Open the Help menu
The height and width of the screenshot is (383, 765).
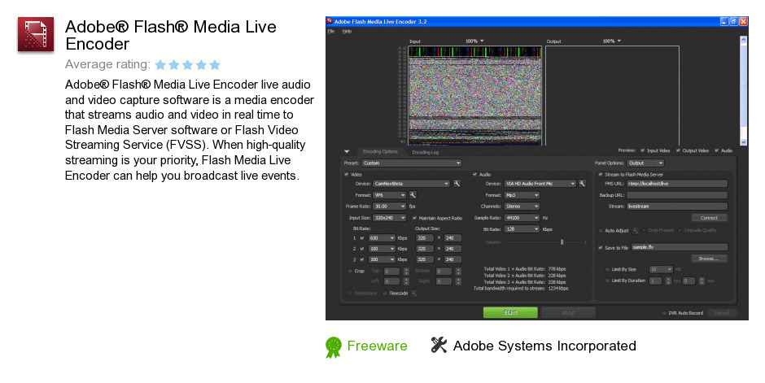click(347, 31)
